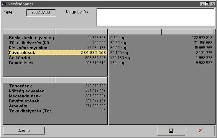Click the 120-180 nap row
The image size is (217, 138).
click(x=162, y=58)
